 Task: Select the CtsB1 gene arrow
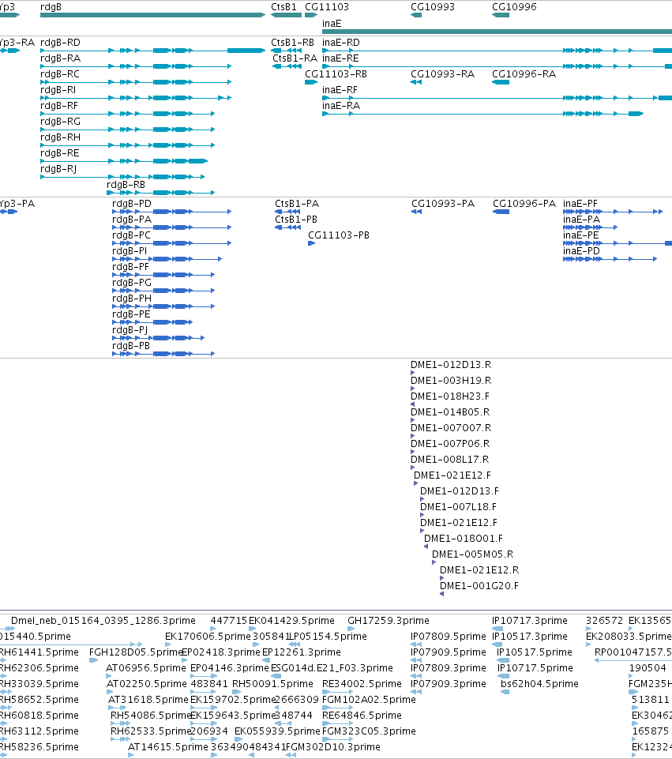(x=287, y=15)
